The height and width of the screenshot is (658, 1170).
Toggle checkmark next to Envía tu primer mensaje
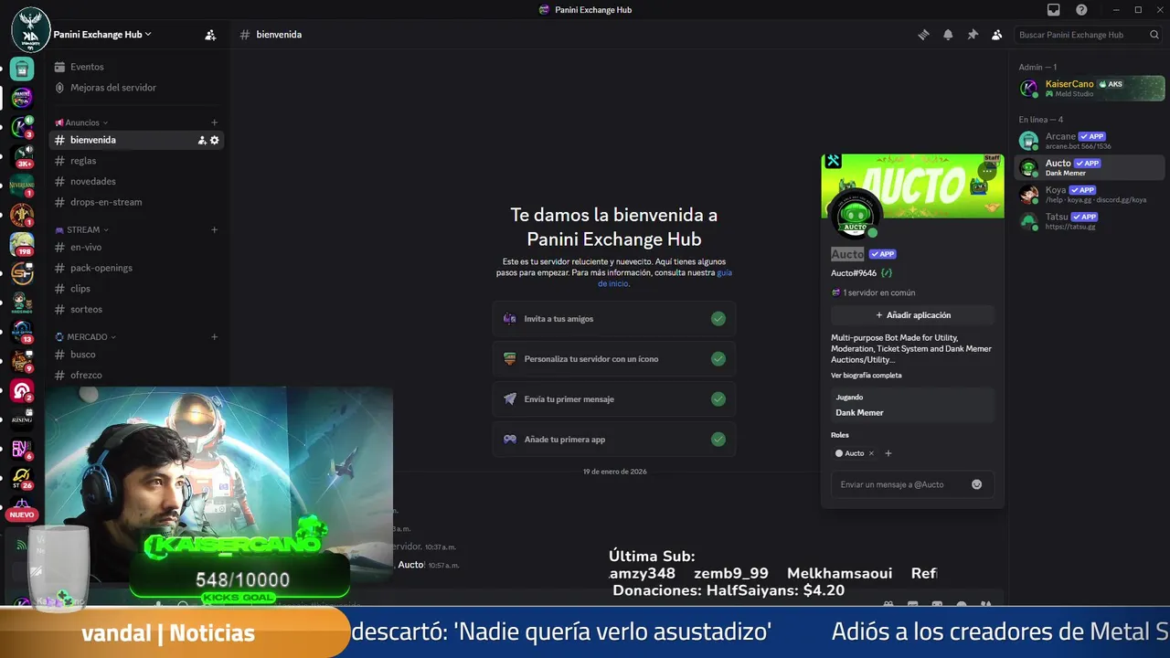(x=718, y=399)
